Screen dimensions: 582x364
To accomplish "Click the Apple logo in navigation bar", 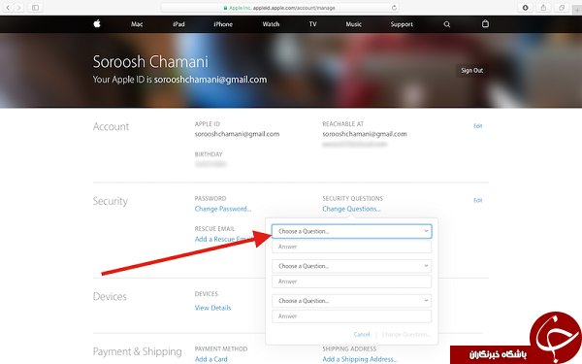I will point(97,23).
